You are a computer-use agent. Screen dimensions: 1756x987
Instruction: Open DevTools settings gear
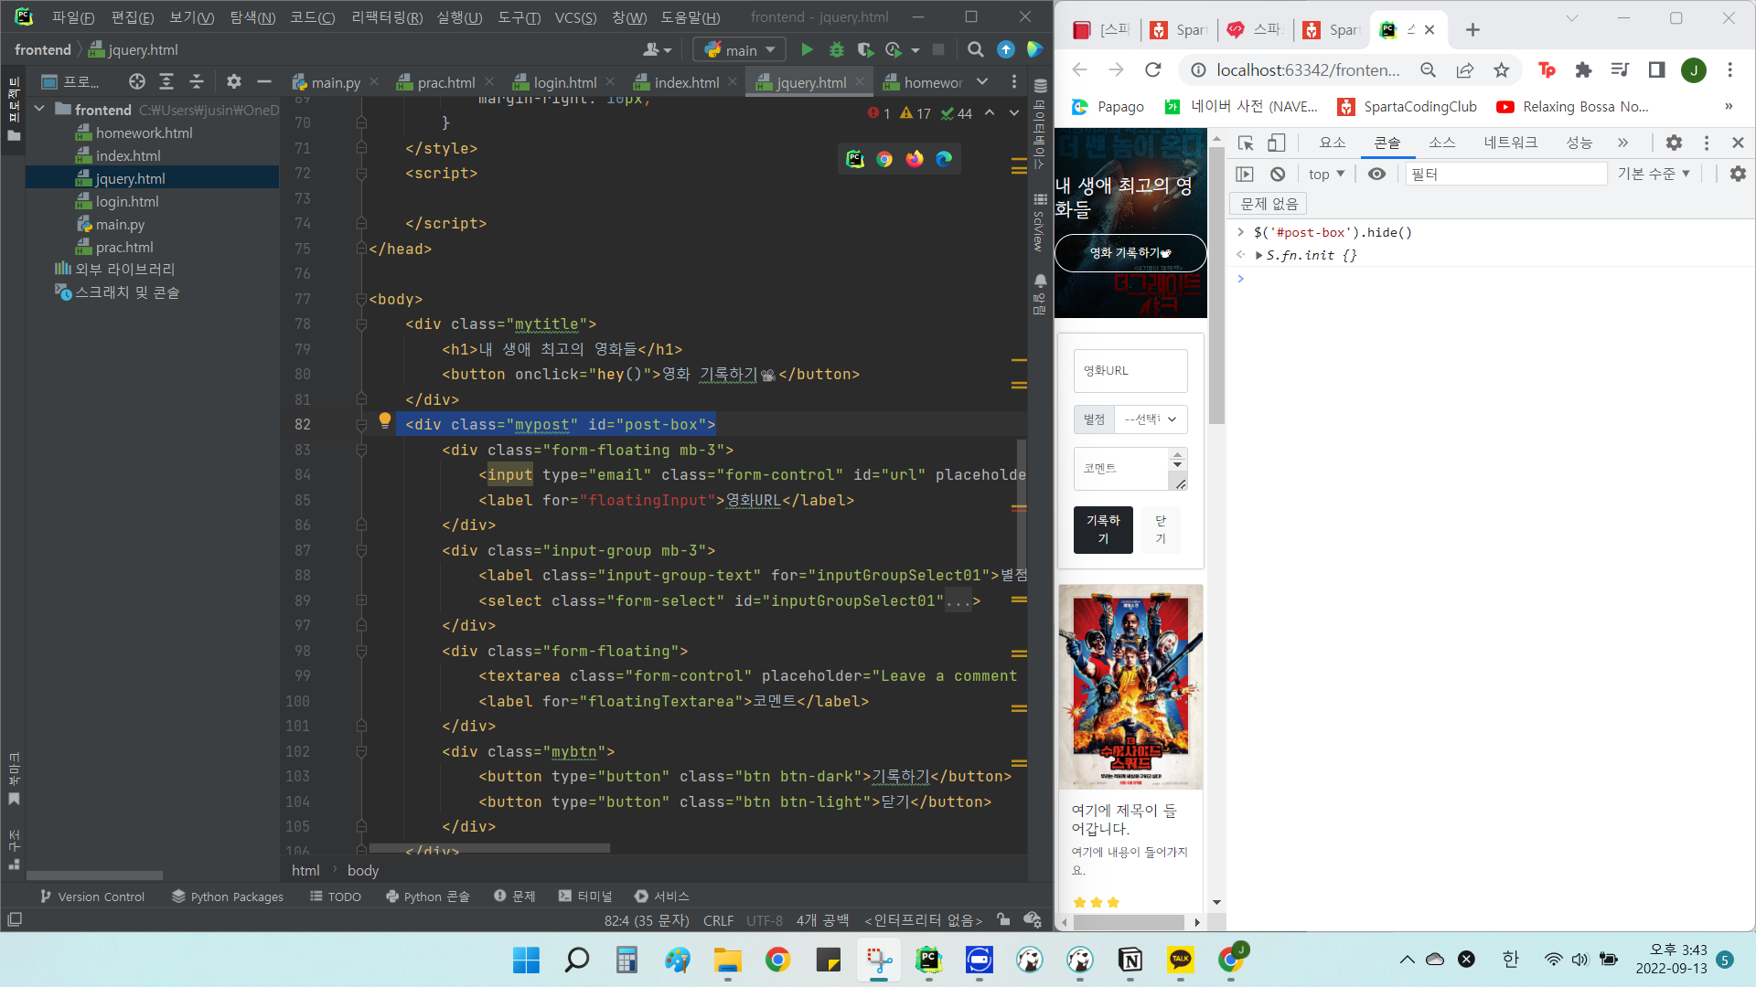pos(1674,143)
